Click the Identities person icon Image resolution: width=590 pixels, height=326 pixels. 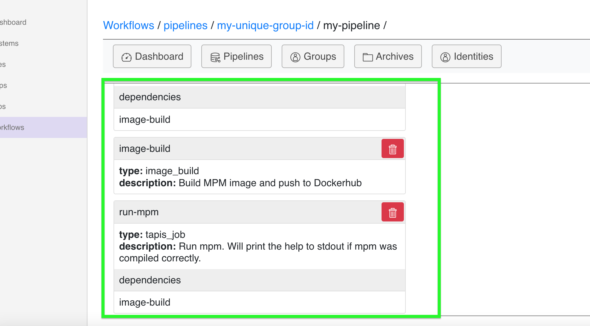click(445, 57)
